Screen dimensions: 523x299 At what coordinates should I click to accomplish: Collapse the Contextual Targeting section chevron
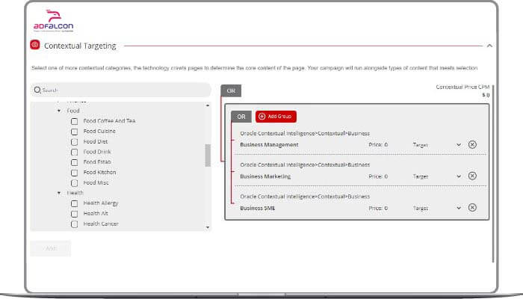[x=489, y=46]
